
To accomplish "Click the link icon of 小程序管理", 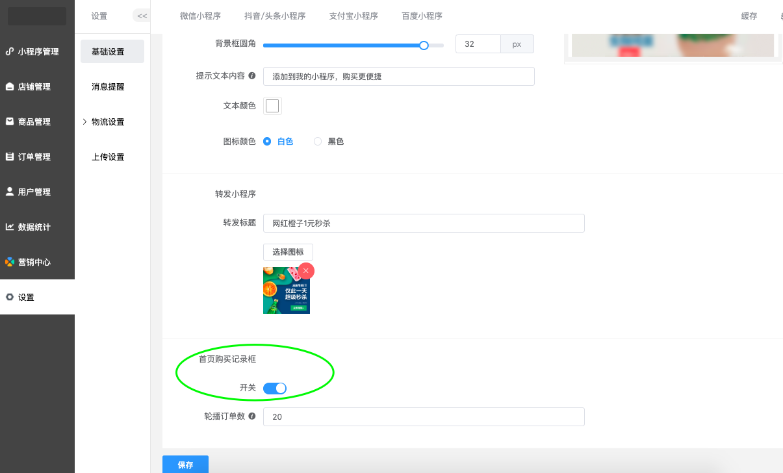I will coord(10,51).
